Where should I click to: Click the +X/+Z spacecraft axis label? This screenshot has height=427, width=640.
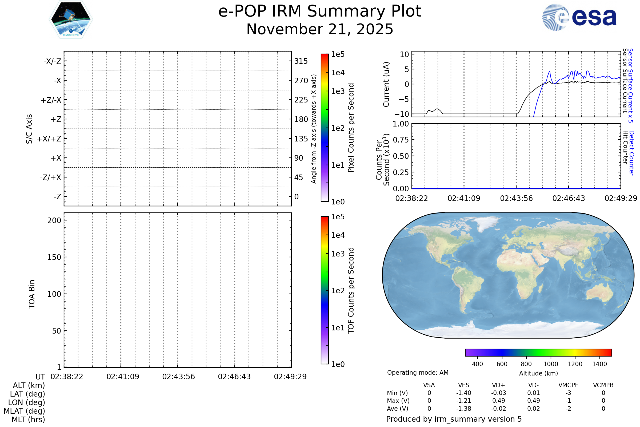tap(49, 139)
